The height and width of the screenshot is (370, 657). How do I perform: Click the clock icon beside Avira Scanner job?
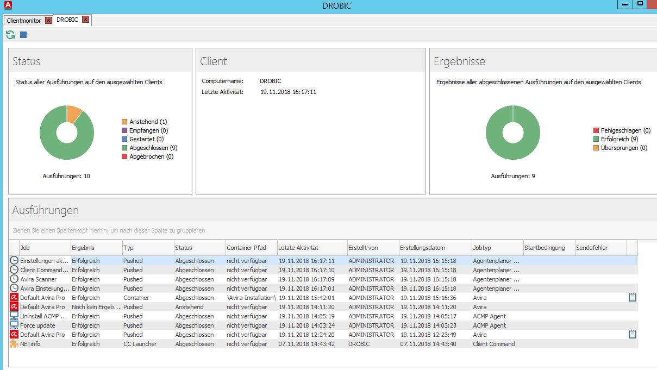[x=14, y=279]
